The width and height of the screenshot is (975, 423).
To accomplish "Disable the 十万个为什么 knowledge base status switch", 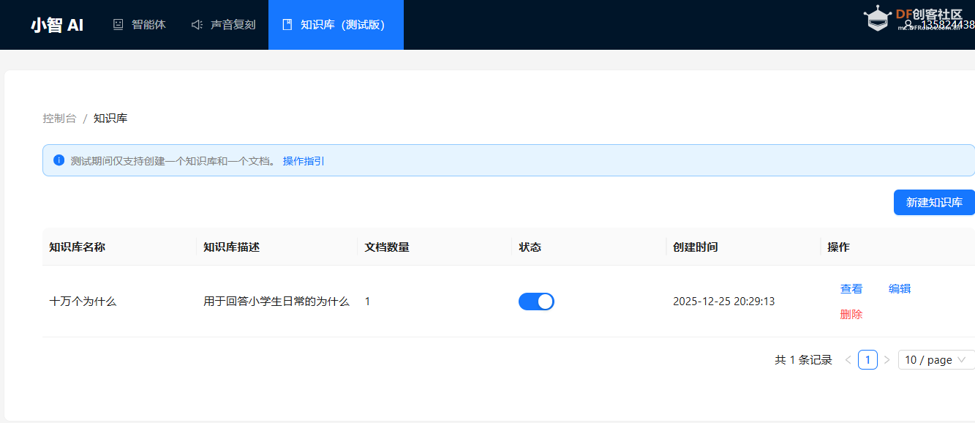I will click(x=536, y=301).
